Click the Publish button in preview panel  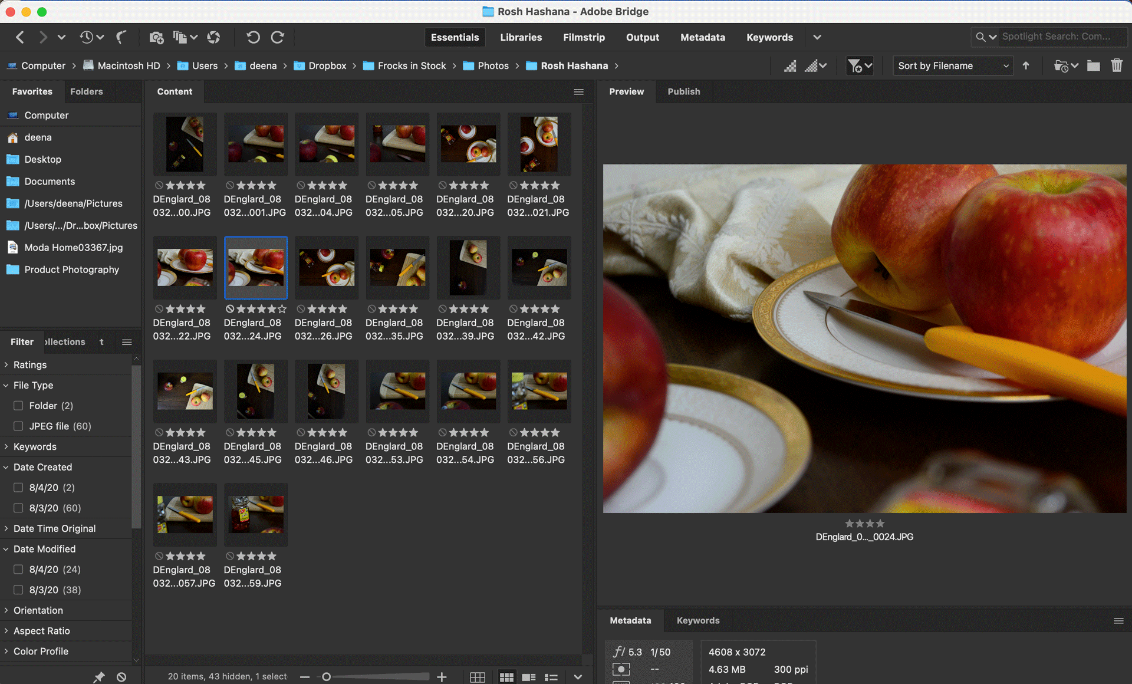tap(683, 91)
